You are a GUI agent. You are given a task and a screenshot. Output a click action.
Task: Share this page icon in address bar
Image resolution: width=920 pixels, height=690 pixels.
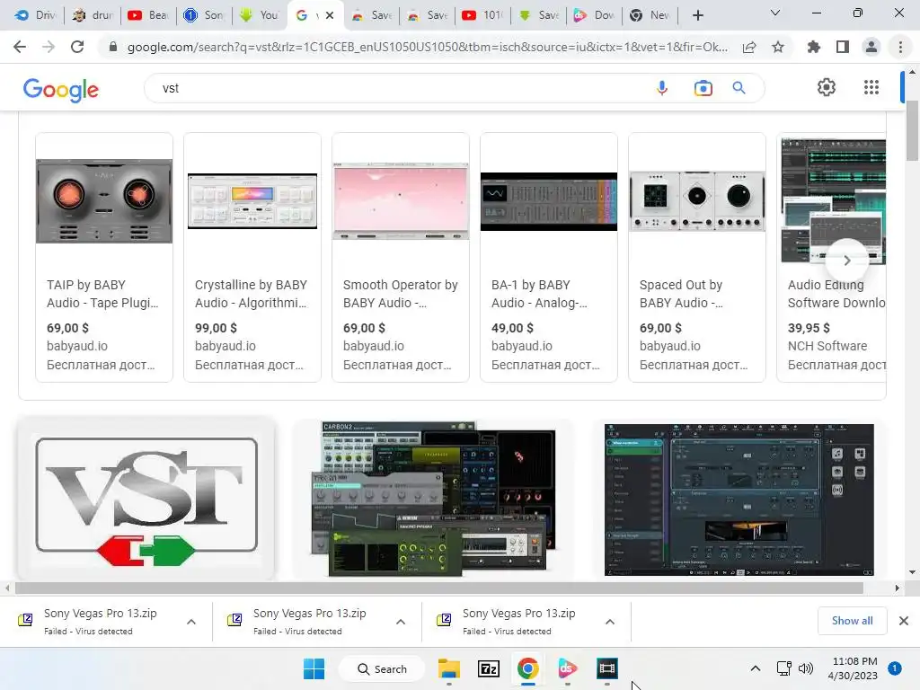749,47
